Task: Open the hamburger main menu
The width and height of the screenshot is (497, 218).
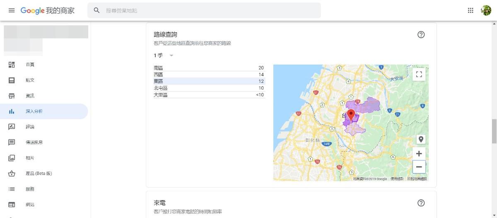Action: [x=12, y=10]
